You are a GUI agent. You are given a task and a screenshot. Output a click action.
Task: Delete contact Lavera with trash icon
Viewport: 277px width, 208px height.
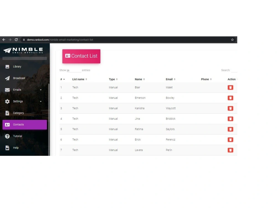pos(230,150)
